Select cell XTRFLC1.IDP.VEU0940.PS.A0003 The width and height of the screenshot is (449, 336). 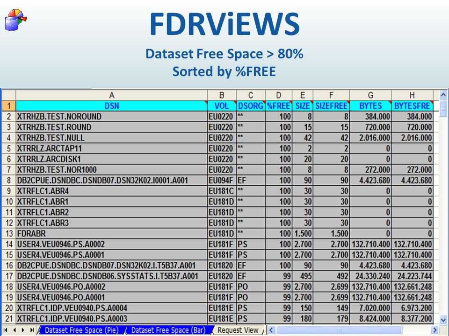pos(112,319)
